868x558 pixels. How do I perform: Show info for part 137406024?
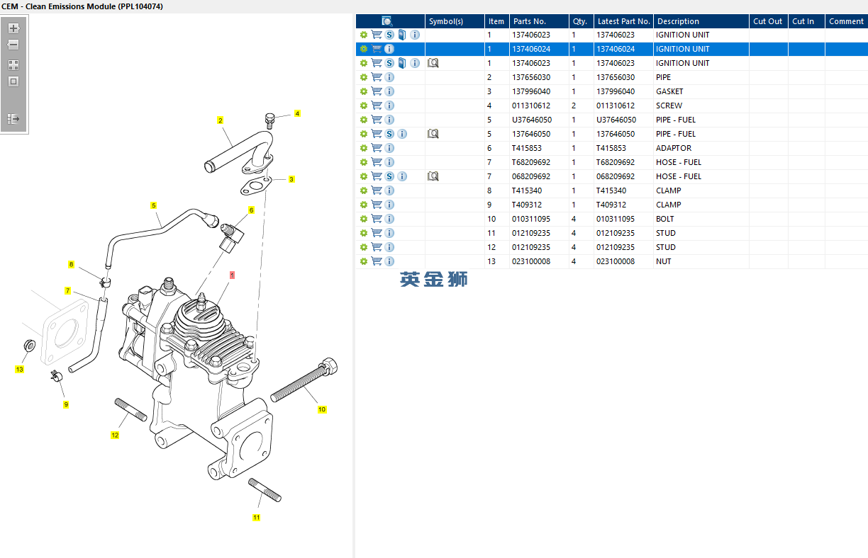[389, 49]
